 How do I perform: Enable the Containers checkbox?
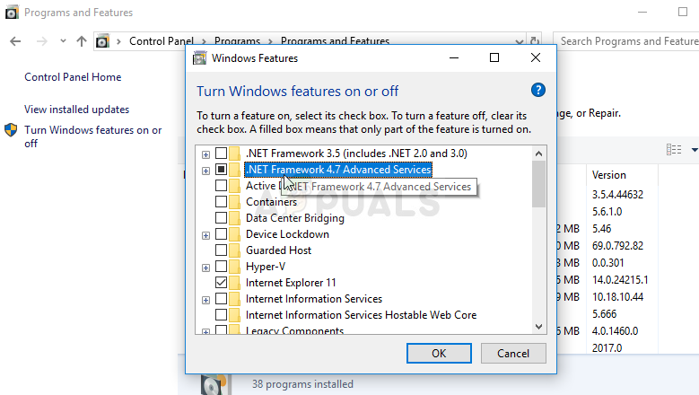coord(221,202)
